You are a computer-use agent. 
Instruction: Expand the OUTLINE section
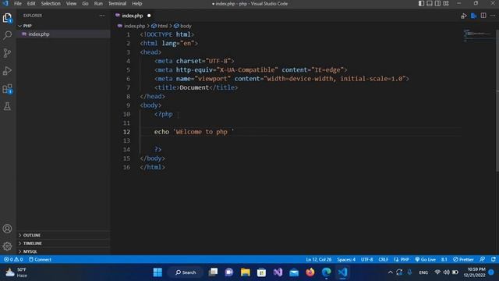[63, 235]
